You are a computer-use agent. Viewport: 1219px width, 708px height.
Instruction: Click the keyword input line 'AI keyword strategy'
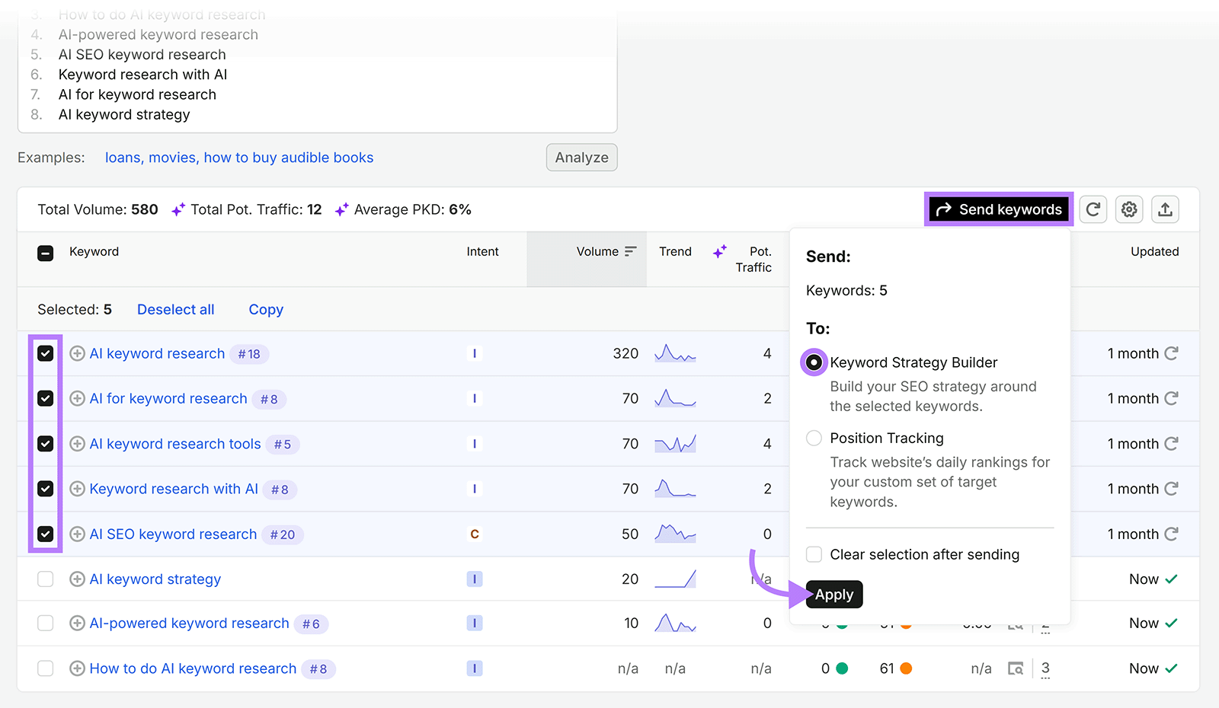coord(124,115)
